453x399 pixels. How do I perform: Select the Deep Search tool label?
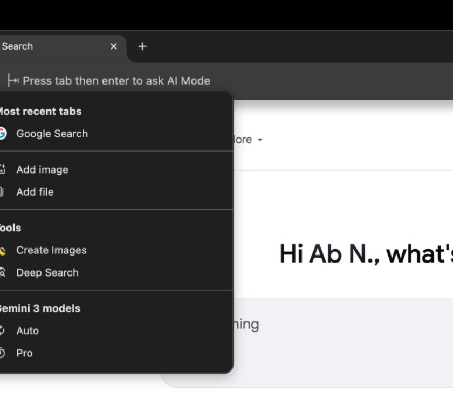click(x=47, y=273)
